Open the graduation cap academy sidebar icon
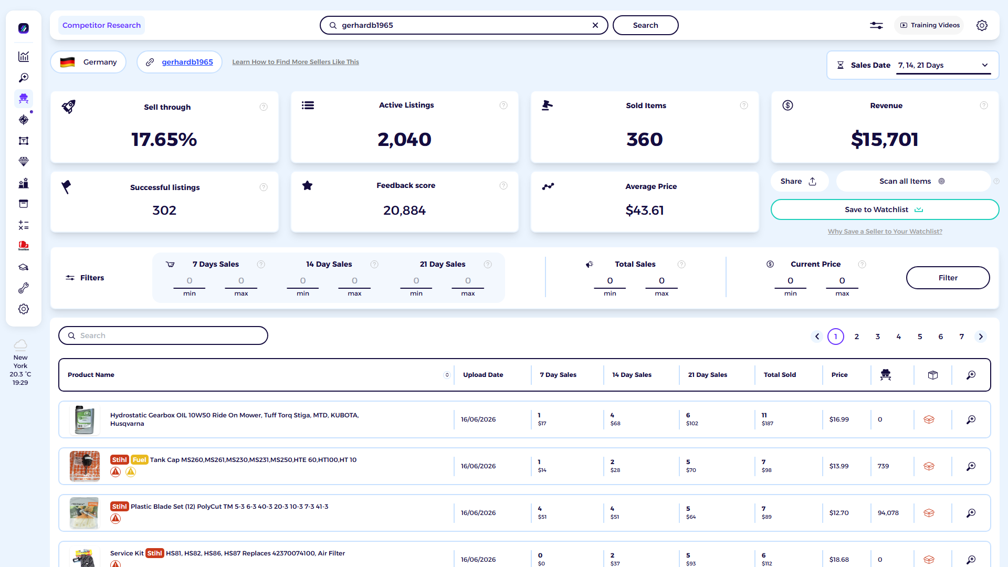Image resolution: width=1008 pixels, height=567 pixels. pyautogui.click(x=24, y=267)
